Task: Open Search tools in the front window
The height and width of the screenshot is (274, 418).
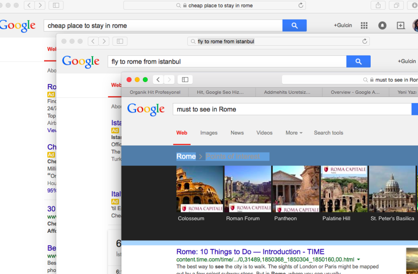Action: point(329,133)
